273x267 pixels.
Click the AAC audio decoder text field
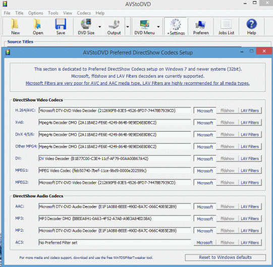[x=115, y=207]
